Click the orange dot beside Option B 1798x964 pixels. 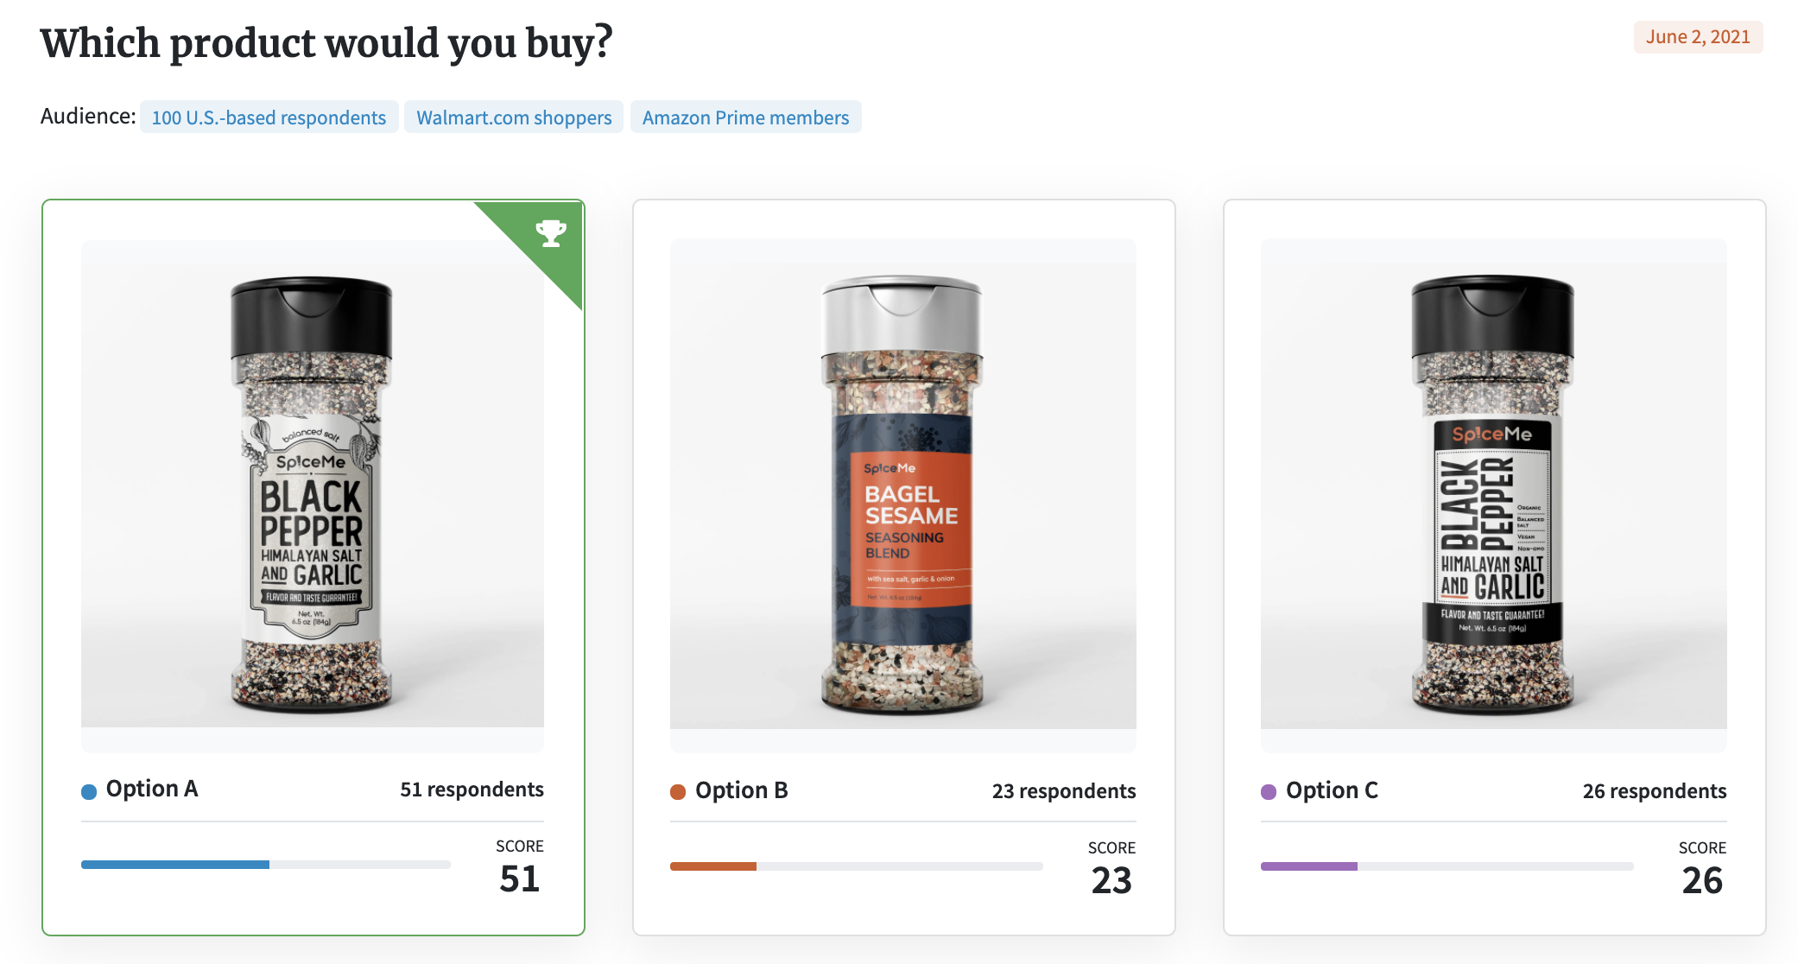point(678,792)
